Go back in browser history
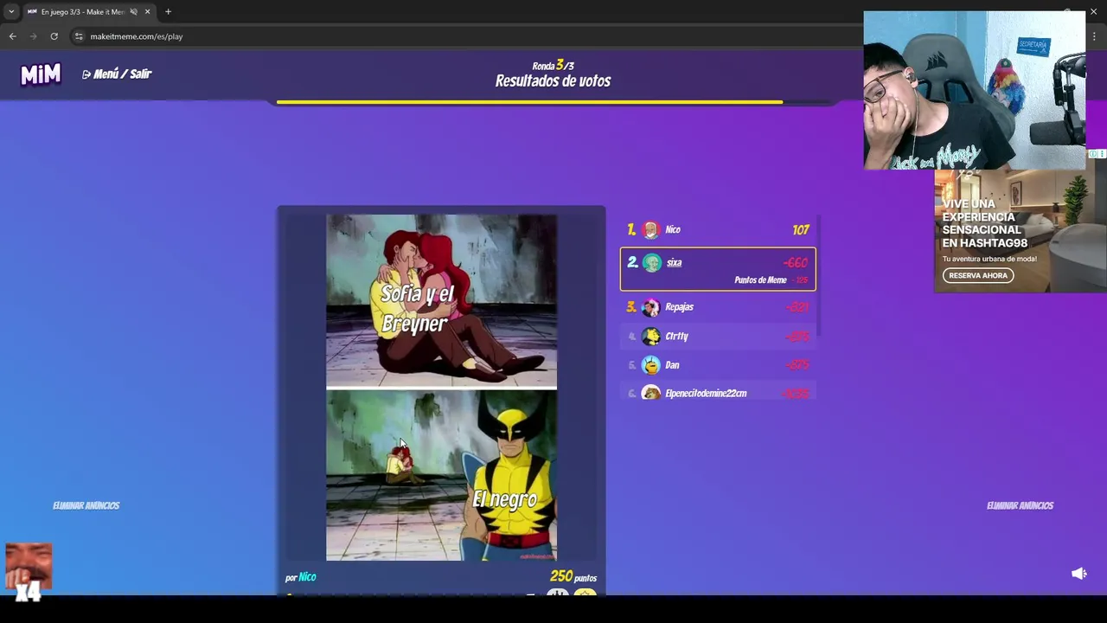The width and height of the screenshot is (1107, 623). [x=12, y=36]
